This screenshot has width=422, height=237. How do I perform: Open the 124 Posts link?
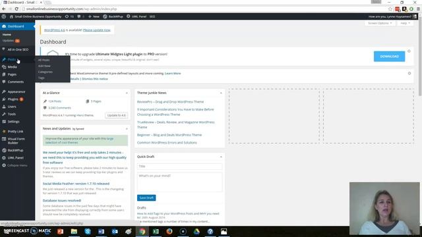[x=55, y=101]
